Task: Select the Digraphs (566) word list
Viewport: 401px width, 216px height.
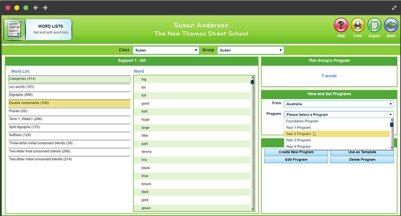Action: click(x=69, y=95)
